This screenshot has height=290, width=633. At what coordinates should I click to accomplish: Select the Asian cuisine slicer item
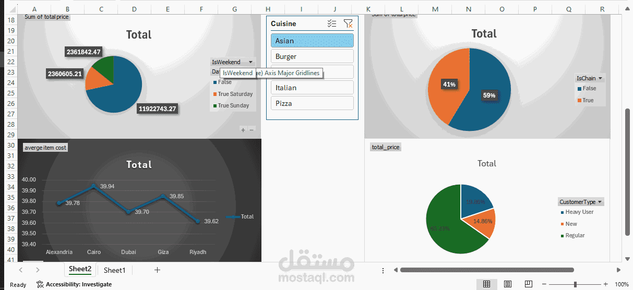[x=312, y=41]
